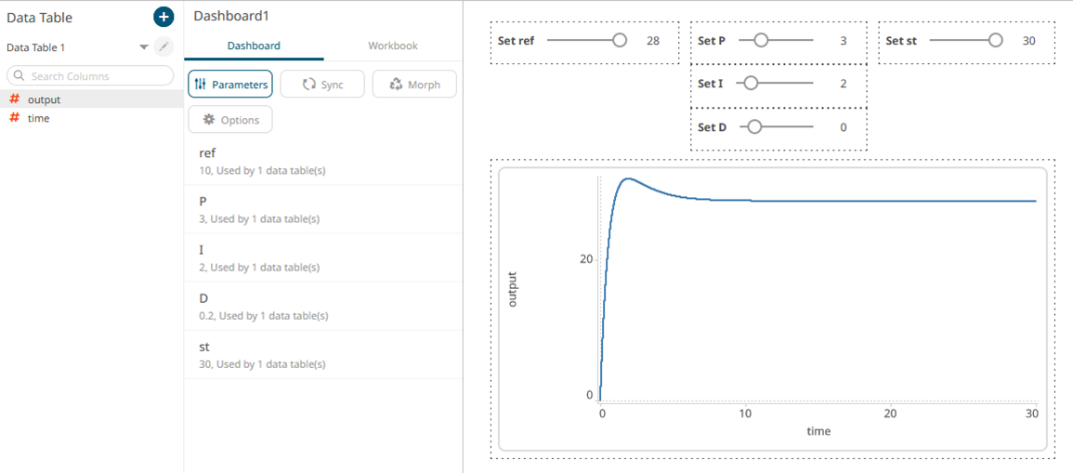This screenshot has height=473, width=1073.
Task: Click the Search Columns field
Action: tap(91, 76)
